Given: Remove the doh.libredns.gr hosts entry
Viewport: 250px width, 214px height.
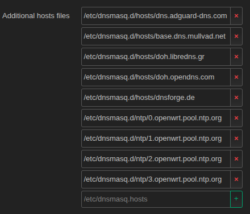Looking at the screenshot, I should (x=236, y=57).
